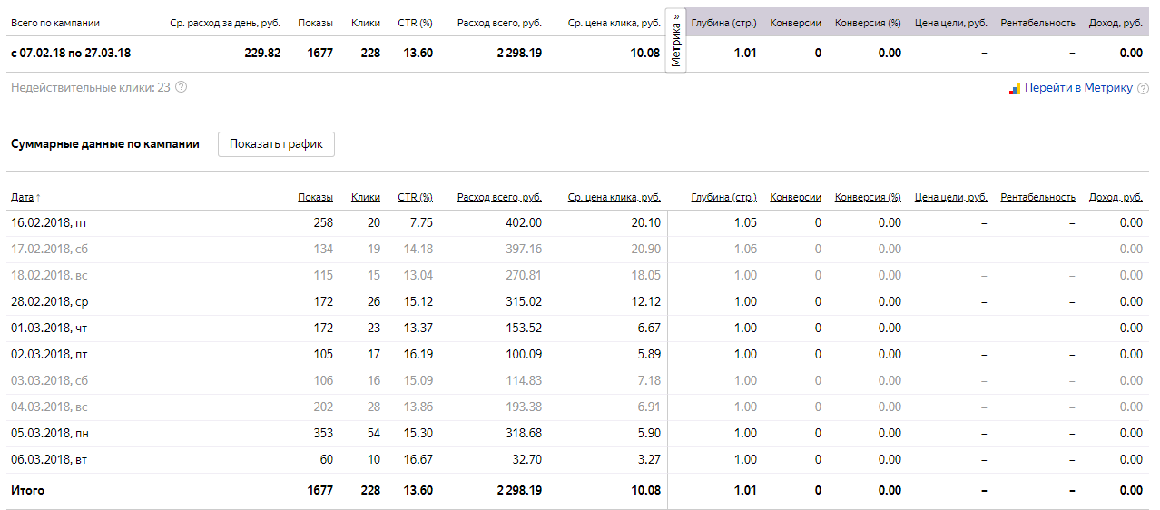
Task: Sort by Доход, руб. table column
Action: click(x=1116, y=197)
